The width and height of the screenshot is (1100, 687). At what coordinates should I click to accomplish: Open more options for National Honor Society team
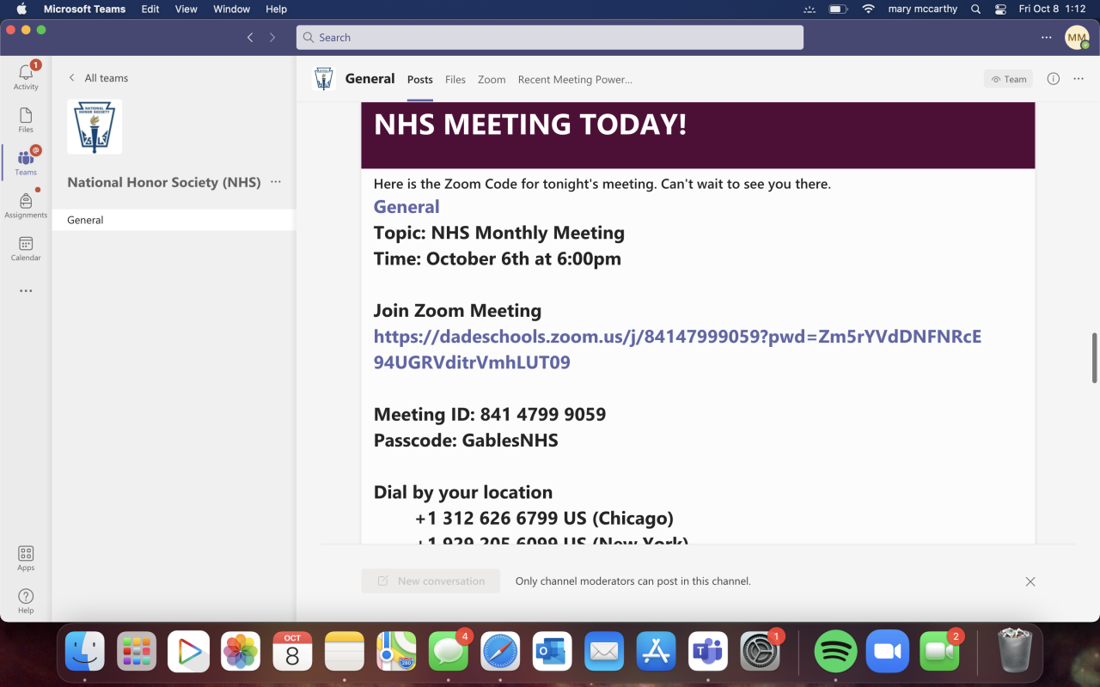[276, 182]
